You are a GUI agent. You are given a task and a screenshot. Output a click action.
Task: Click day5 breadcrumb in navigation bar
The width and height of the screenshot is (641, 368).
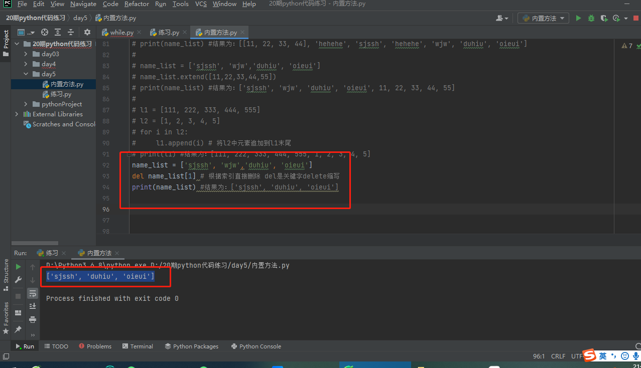pyautogui.click(x=80, y=18)
